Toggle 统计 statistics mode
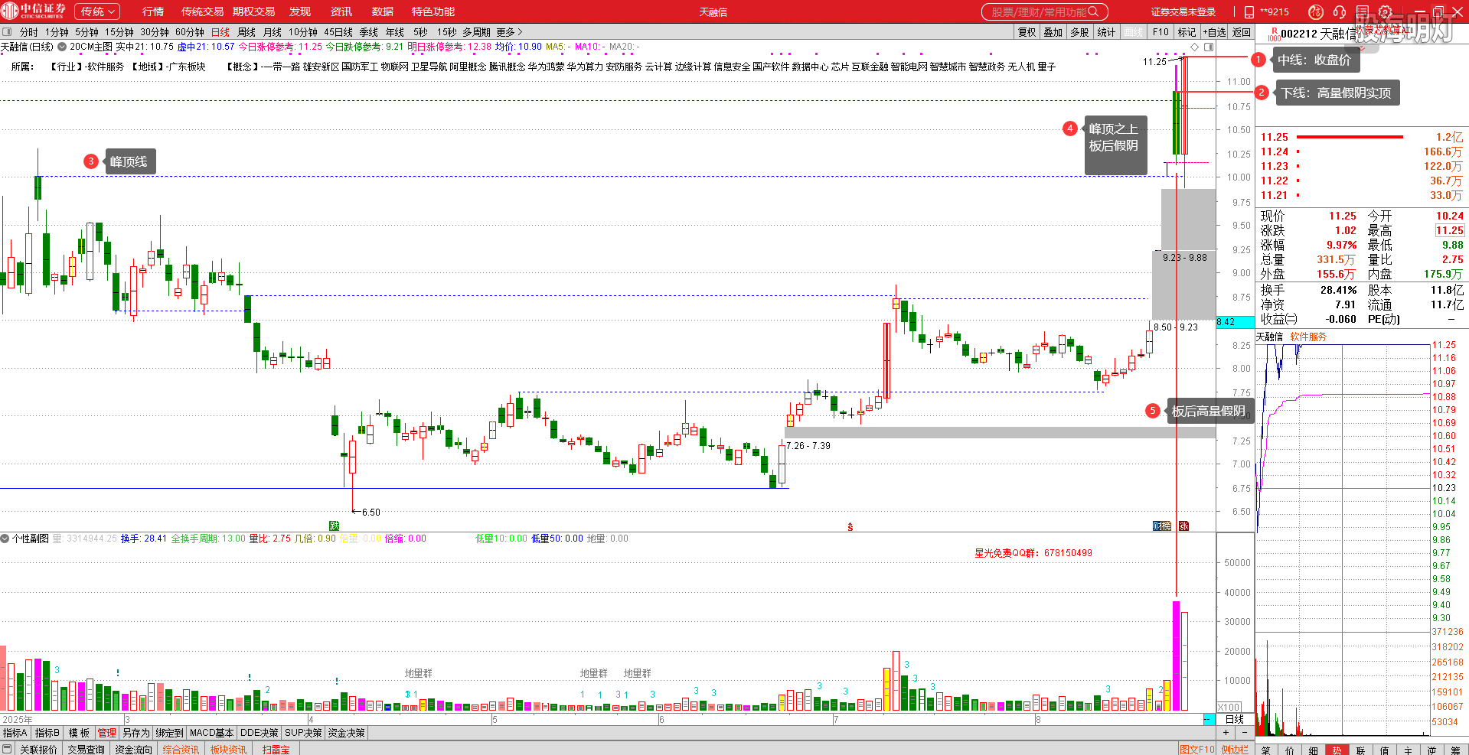 point(1106,32)
